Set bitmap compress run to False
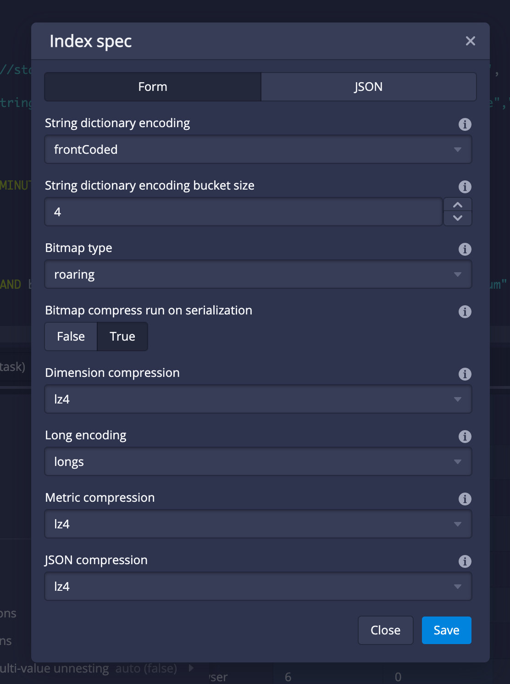 point(71,336)
